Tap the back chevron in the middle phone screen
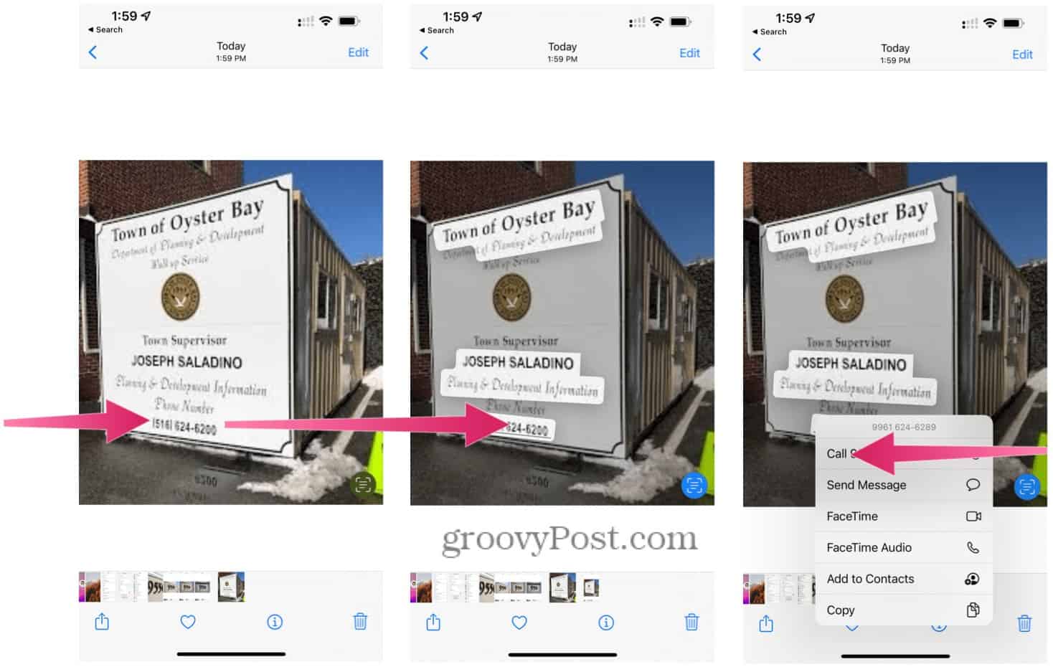Image resolution: width=1053 pixels, height=667 pixels. pyautogui.click(x=424, y=53)
